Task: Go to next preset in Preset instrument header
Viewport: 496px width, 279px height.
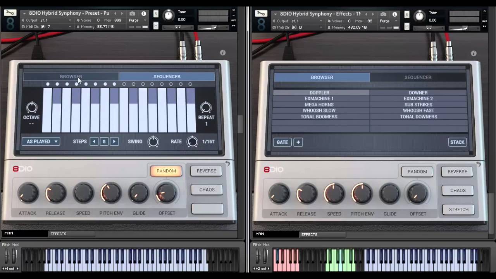Action: pyautogui.click(x=122, y=14)
